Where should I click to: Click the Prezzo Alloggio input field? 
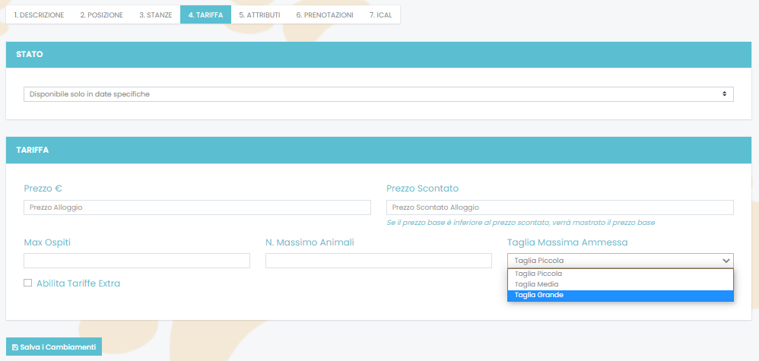click(x=197, y=207)
